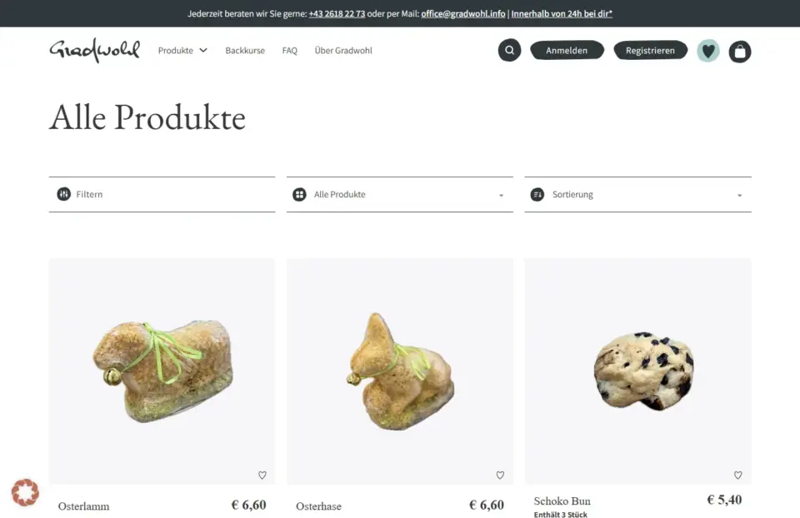Viewport: 800px width, 518px height.
Task: Toggle favorite heart on Schoko Bun card
Action: [x=737, y=476]
